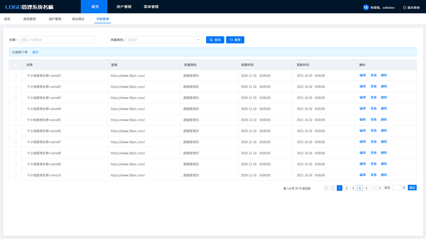Viewport: 426px width, 239px height.
Task: Click the page jump number input
Action: point(397,188)
